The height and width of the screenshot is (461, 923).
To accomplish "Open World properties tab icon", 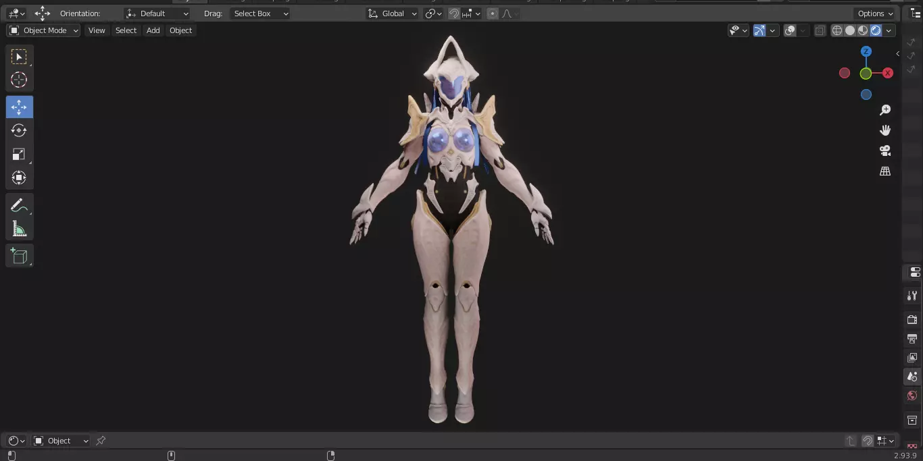I will [x=913, y=396].
